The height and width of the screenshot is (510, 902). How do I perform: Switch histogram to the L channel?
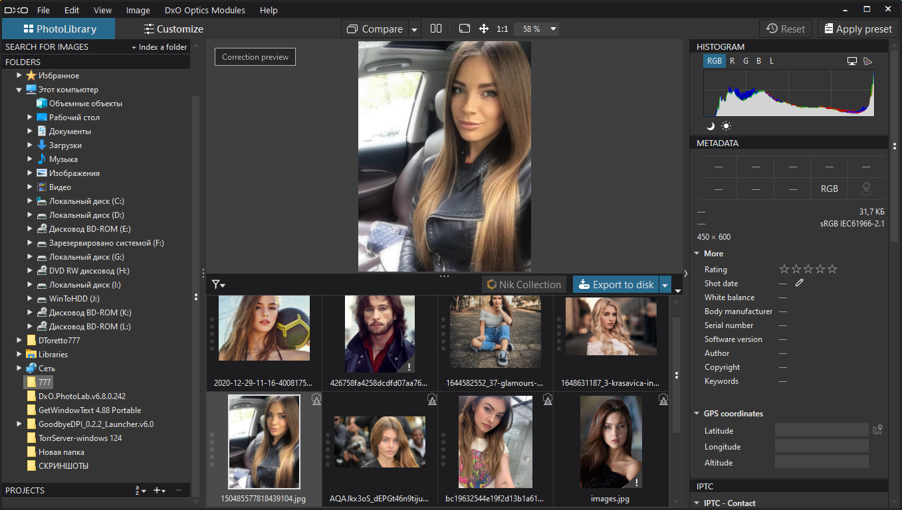tap(772, 61)
